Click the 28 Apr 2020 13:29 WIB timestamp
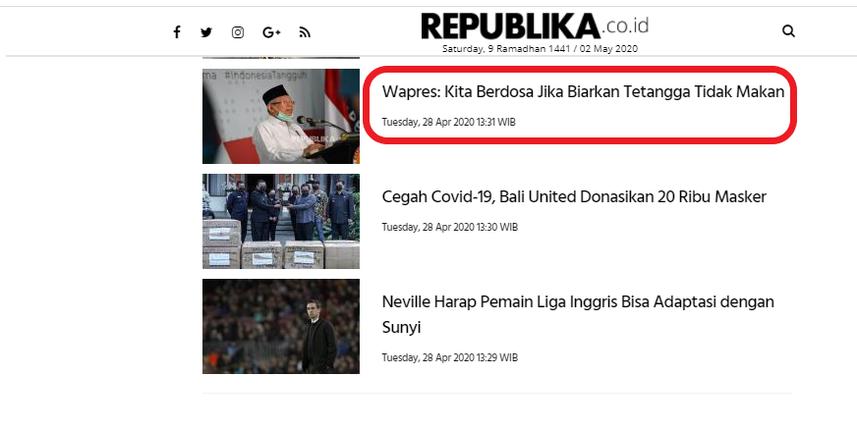Screen dimensions: 857x430 450,358
